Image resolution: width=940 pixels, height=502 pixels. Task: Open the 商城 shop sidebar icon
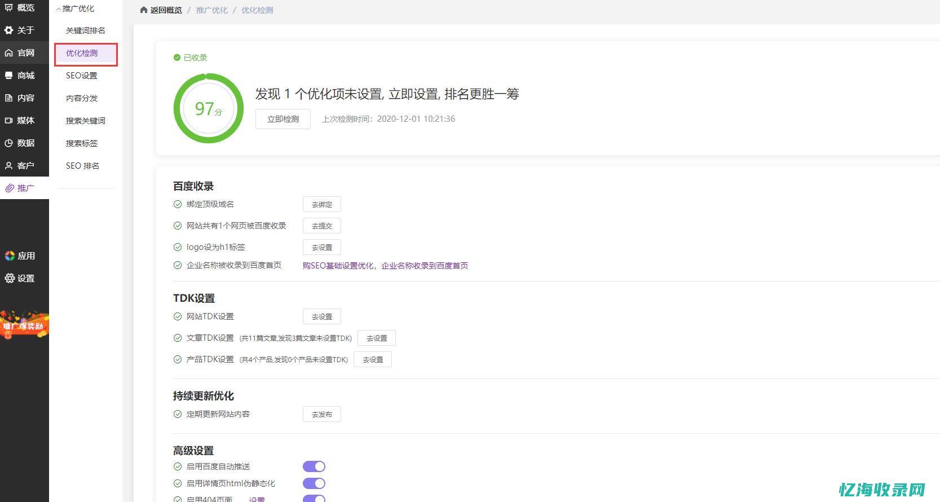coord(9,75)
